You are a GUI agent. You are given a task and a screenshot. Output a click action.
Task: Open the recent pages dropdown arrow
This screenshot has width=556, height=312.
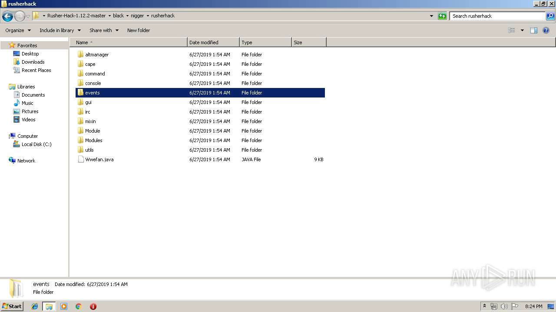tap(28, 16)
